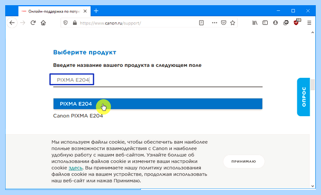
Task: Click the swirl extension icon in the toolbar
Action: click(286, 23)
